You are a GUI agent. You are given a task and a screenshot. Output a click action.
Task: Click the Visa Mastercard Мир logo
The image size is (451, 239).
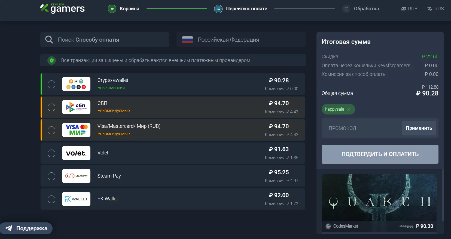pyautogui.click(x=76, y=130)
